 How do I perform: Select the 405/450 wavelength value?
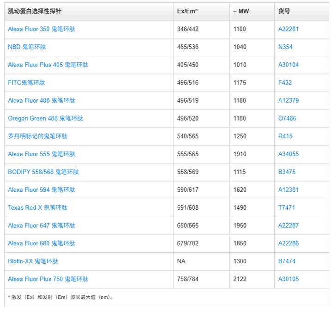coord(188,65)
